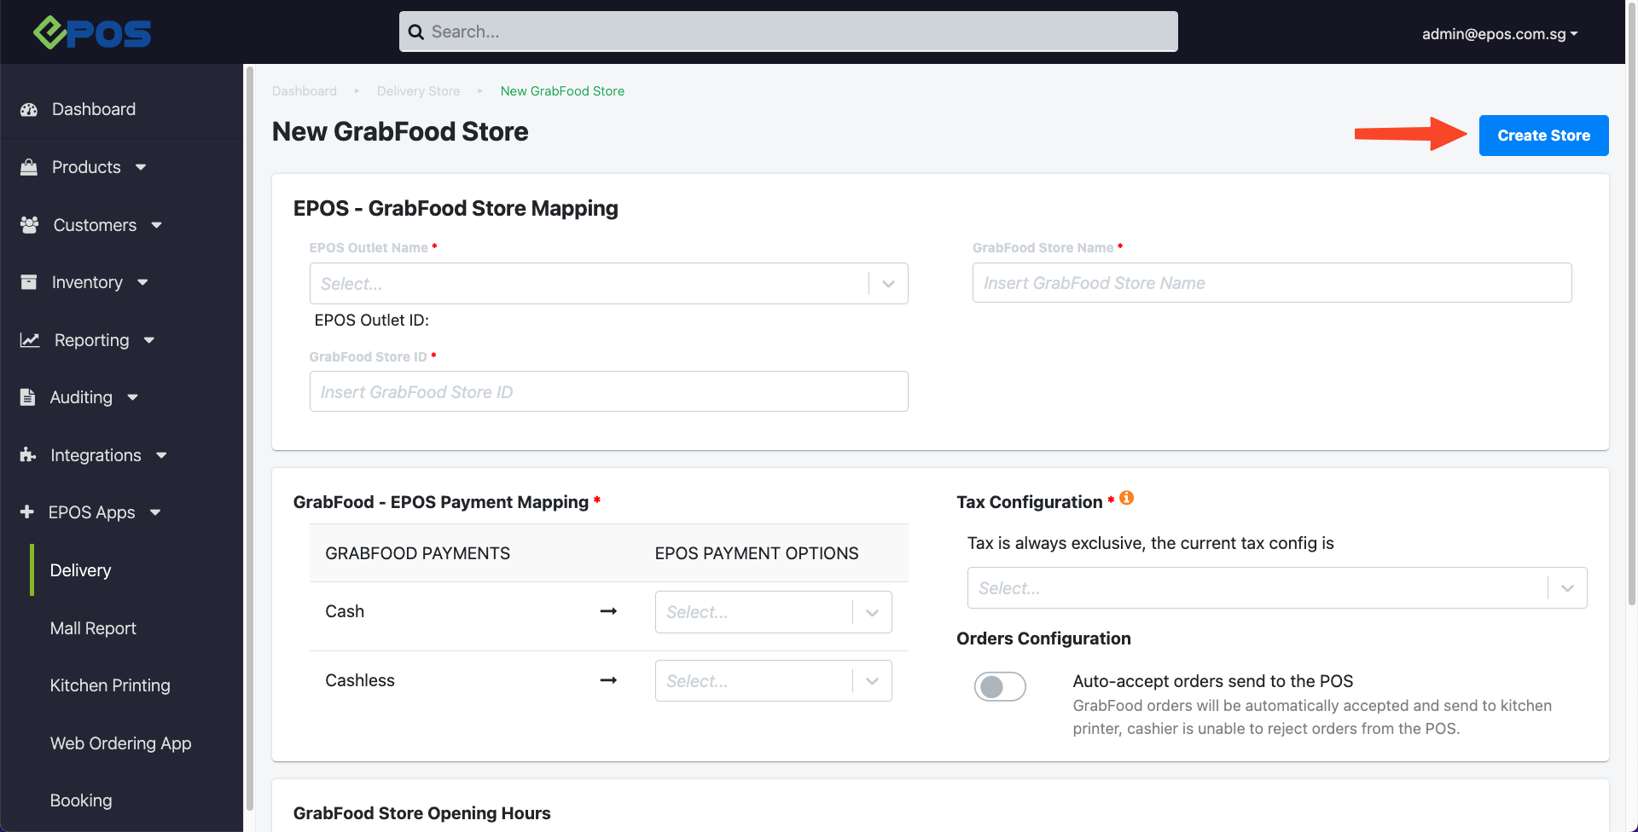Open the admin@epos.com.sg account menu

pos(1499,34)
